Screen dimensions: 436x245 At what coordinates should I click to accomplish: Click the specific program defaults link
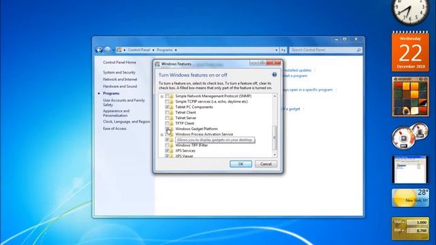point(307,90)
